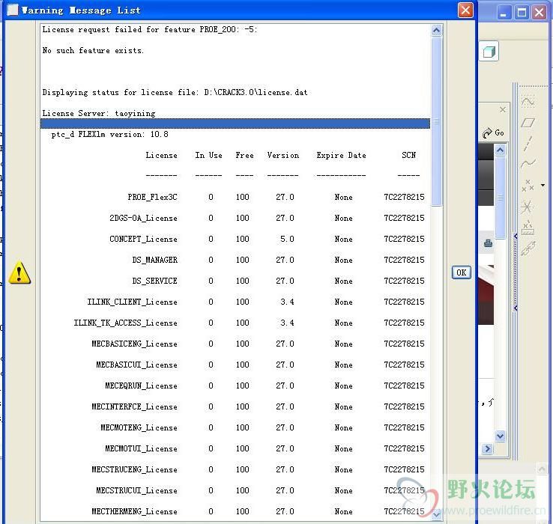Image resolution: width=553 pixels, height=524 pixels.
Task: Click the MECSTRUCUI_License name
Action: (x=137, y=490)
